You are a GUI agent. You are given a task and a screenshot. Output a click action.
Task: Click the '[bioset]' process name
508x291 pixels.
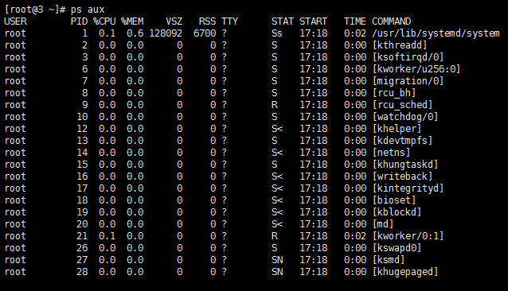click(394, 200)
